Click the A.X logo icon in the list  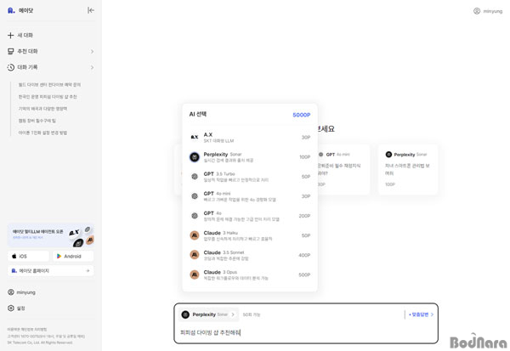coord(195,138)
